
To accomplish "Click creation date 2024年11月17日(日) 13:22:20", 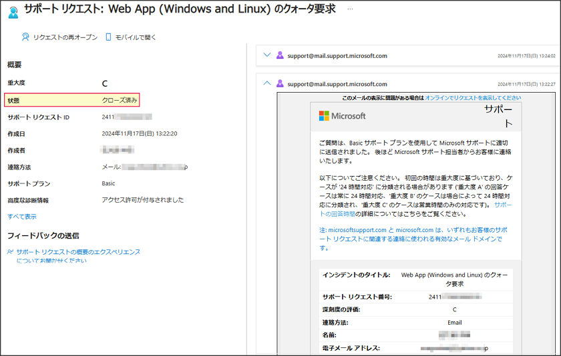I will click(x=140, y=133).
